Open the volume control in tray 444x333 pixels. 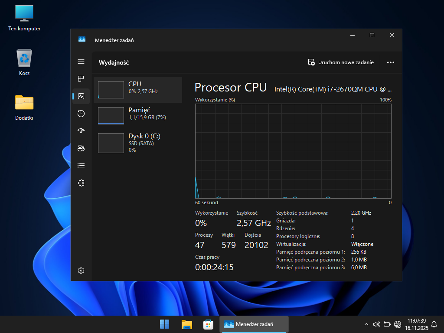pos(376,324)
